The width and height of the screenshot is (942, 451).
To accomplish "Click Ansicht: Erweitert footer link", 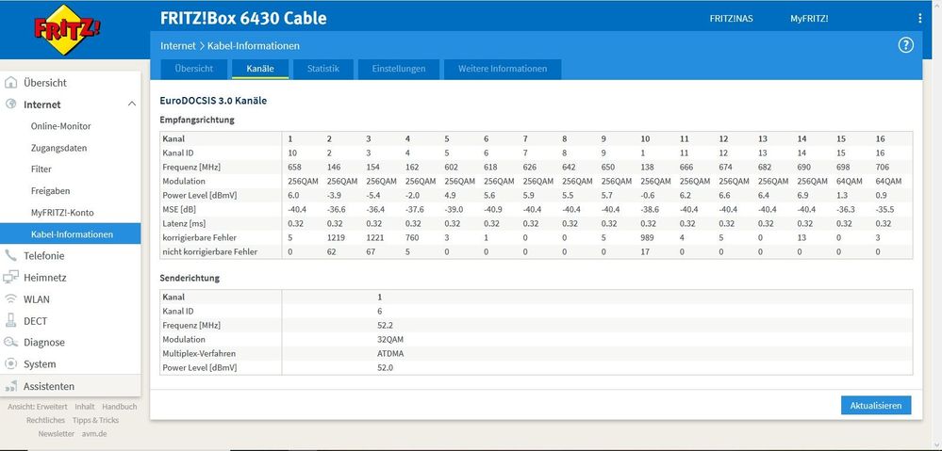I will click(x=38, y=407).
